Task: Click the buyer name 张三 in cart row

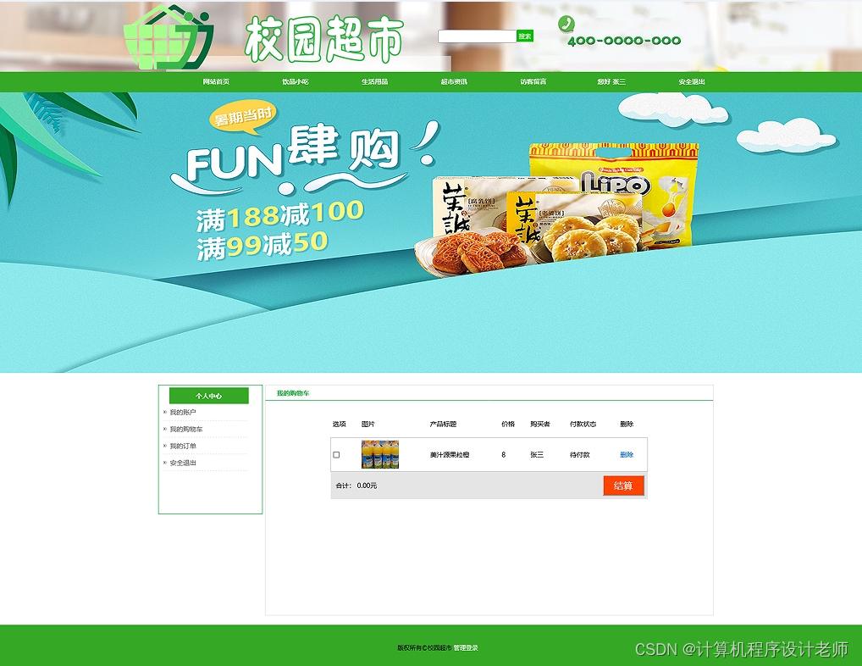Action: [537, 455]
